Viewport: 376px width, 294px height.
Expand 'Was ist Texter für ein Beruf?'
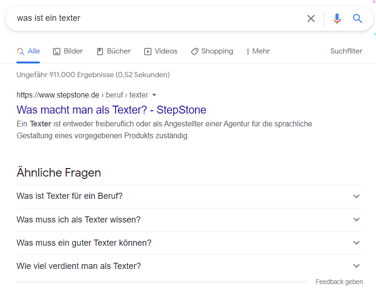point(189,196)
